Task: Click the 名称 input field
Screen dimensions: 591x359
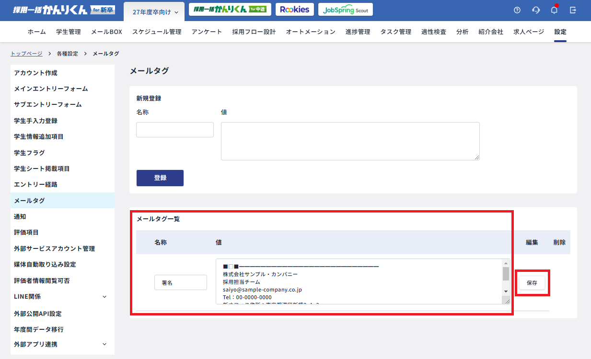Action: coord(174,129)
